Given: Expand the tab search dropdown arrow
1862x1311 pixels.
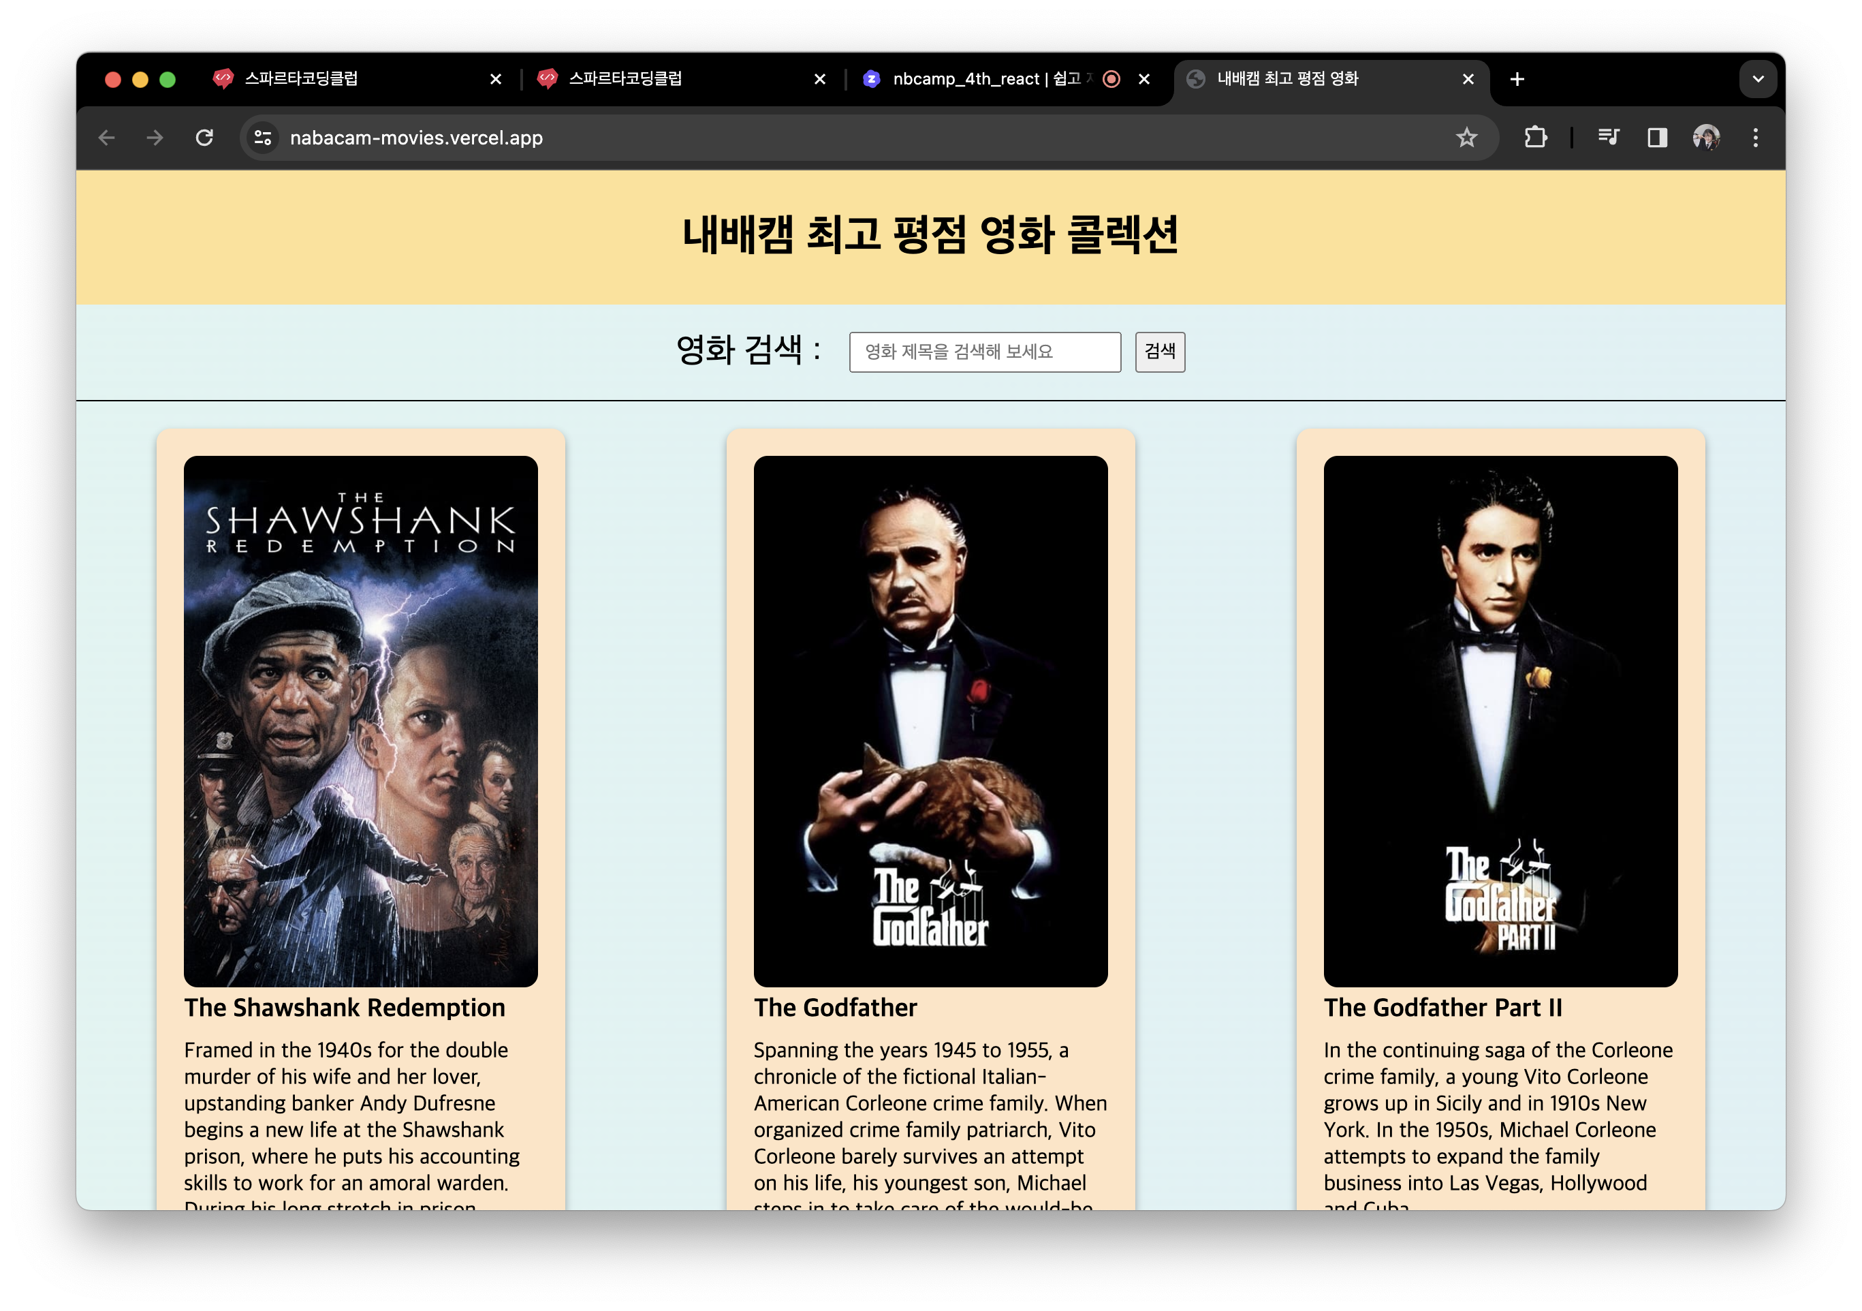Looking at the screenshot, I should point(1758,78).
